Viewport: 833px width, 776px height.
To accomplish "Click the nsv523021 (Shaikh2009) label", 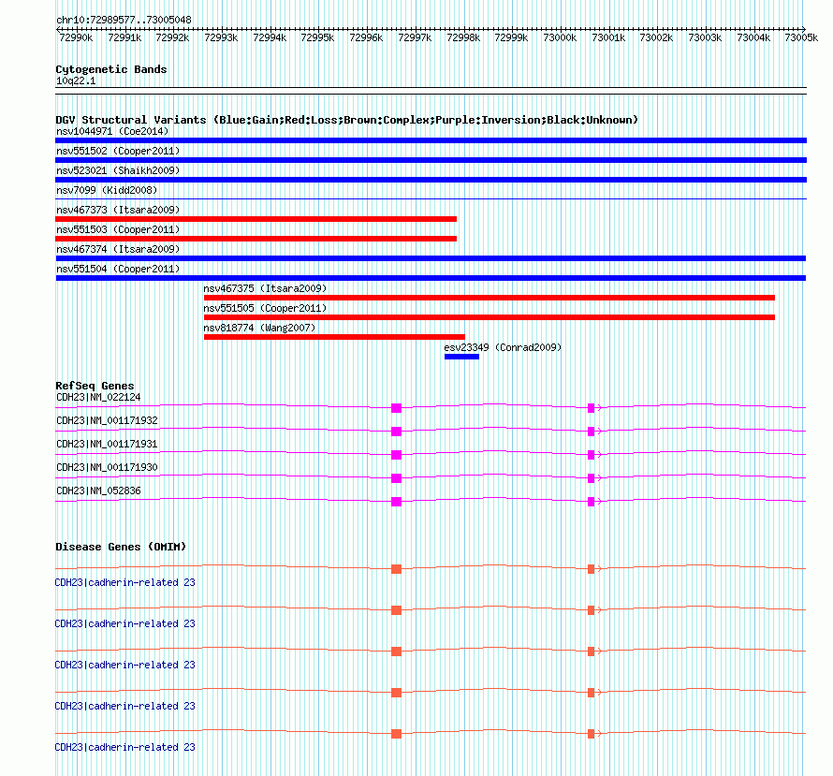I will pyautogui.click(x=118, y=170).
